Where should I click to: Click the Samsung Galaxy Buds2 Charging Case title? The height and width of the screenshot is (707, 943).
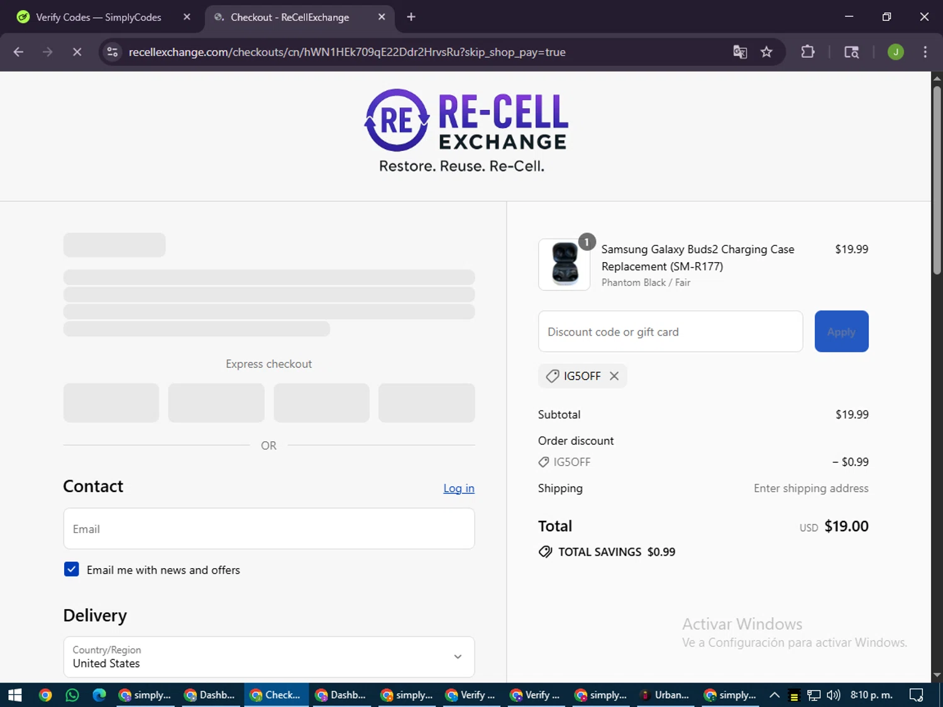(x=698, y=258)
